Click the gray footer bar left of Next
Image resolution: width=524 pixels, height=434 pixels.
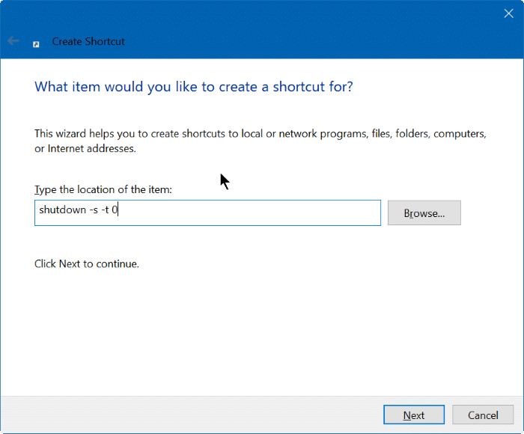tap(190, 415)
